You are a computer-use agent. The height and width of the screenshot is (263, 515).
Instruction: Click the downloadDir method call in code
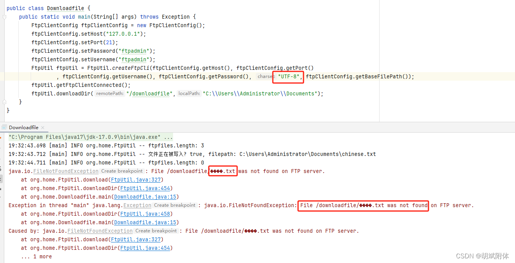point(75,93)
